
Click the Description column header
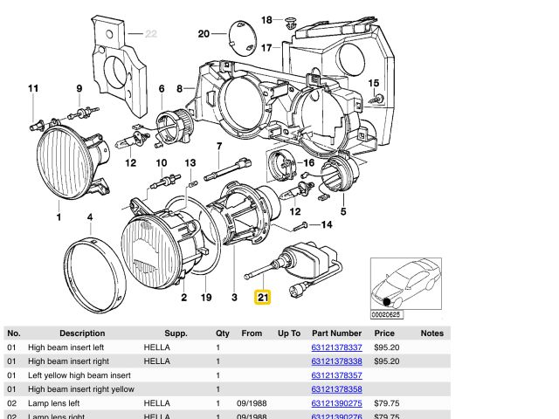82,333
